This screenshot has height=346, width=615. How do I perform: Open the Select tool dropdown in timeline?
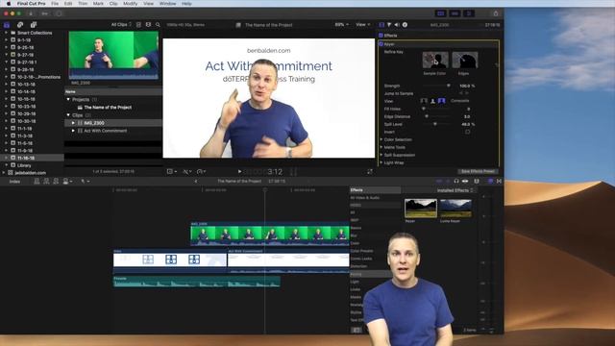[86, 182]
